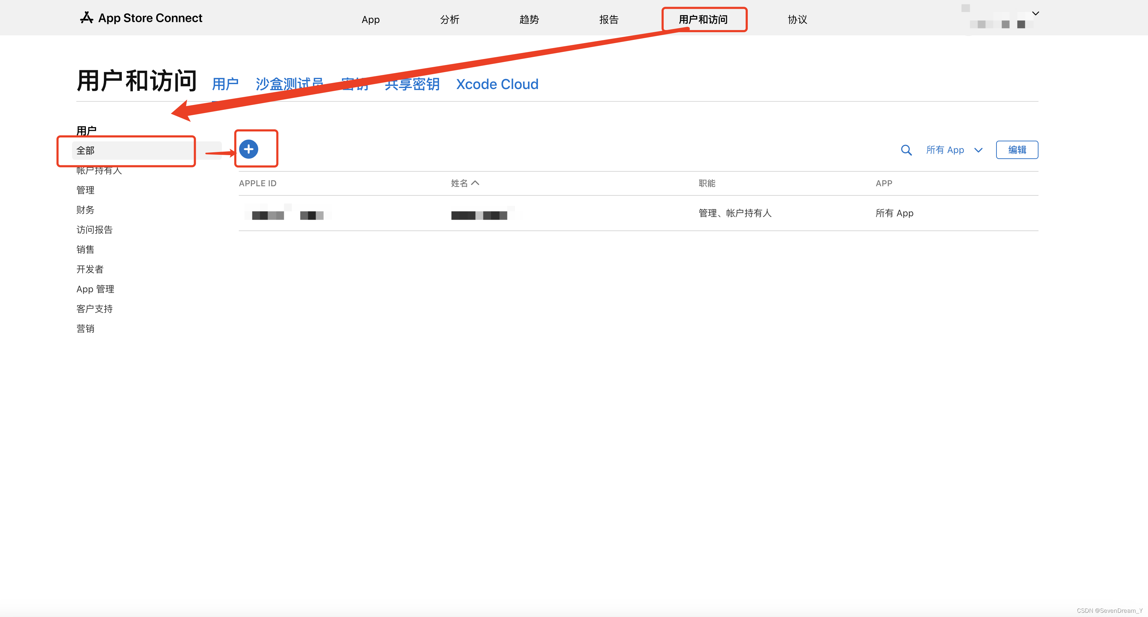
Task: Expand the account menu chevron top right
Action: [x=1035, y=13]
